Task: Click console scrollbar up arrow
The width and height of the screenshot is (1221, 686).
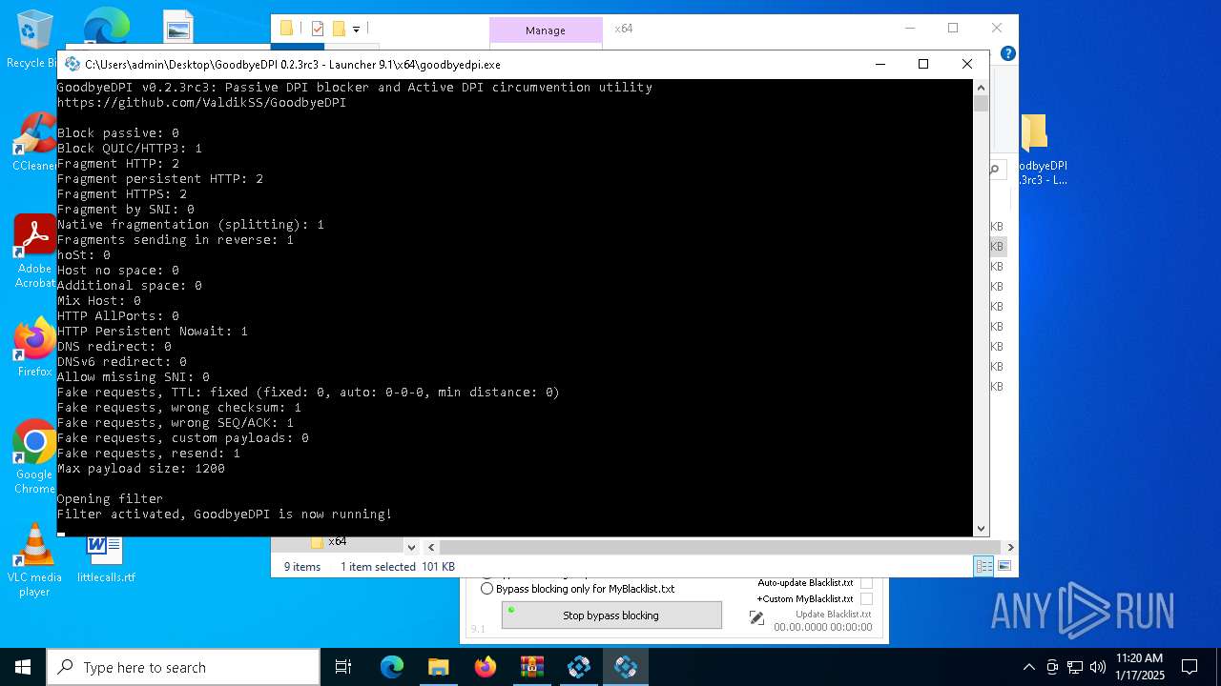Action: 981,87
